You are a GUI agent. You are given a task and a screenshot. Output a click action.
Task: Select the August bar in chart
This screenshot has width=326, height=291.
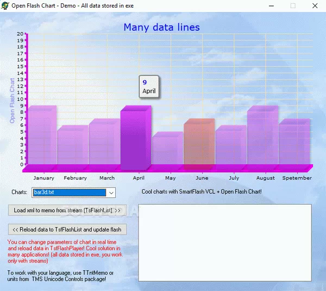tap(262, 139)
